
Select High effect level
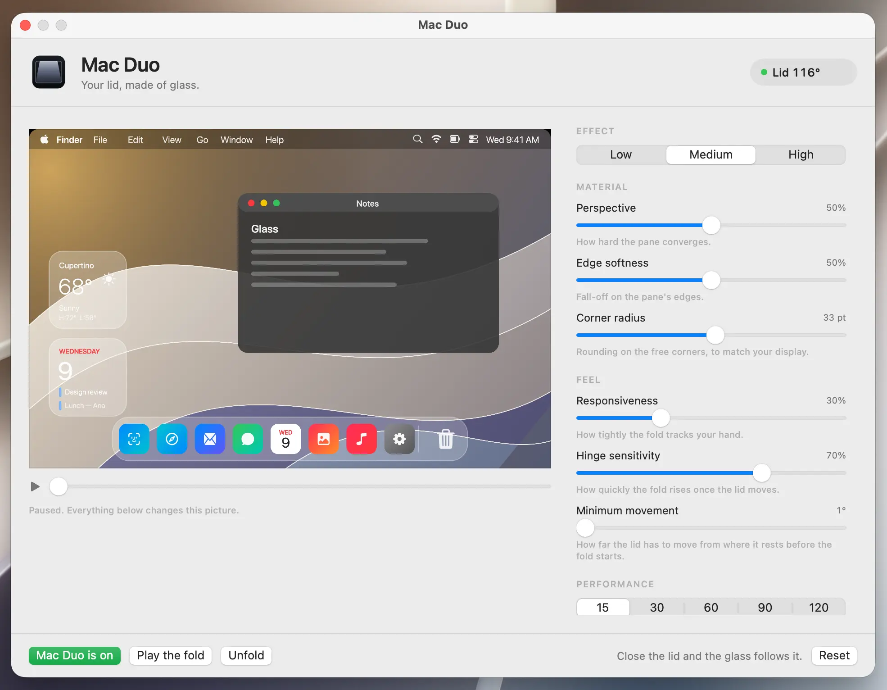[801, 154]
